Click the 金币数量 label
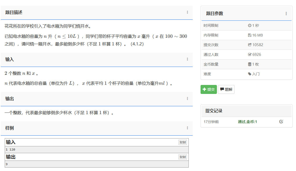 pos(211,64)
